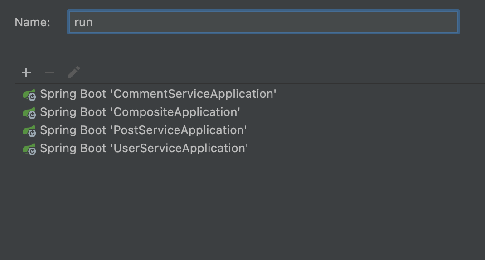Place cursor right after 'run' text
Image resolution: width=485 pixels, height=260 pixels.
pyautogui.click(x=93, y=22)
